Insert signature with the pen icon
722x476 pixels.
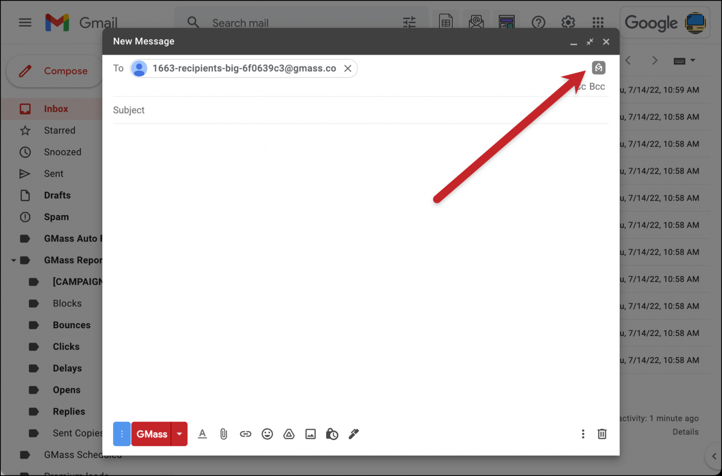pyautogui.click(x=353, y=434)
